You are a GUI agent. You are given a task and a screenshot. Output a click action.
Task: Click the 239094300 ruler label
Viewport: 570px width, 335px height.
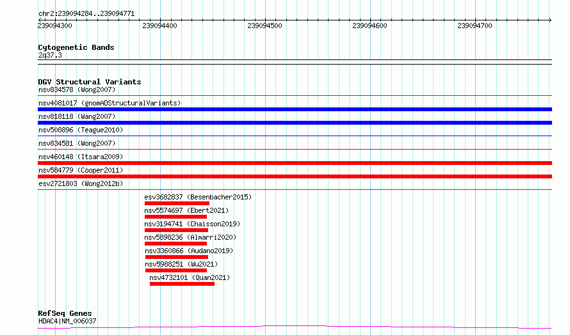coord(55,26)
